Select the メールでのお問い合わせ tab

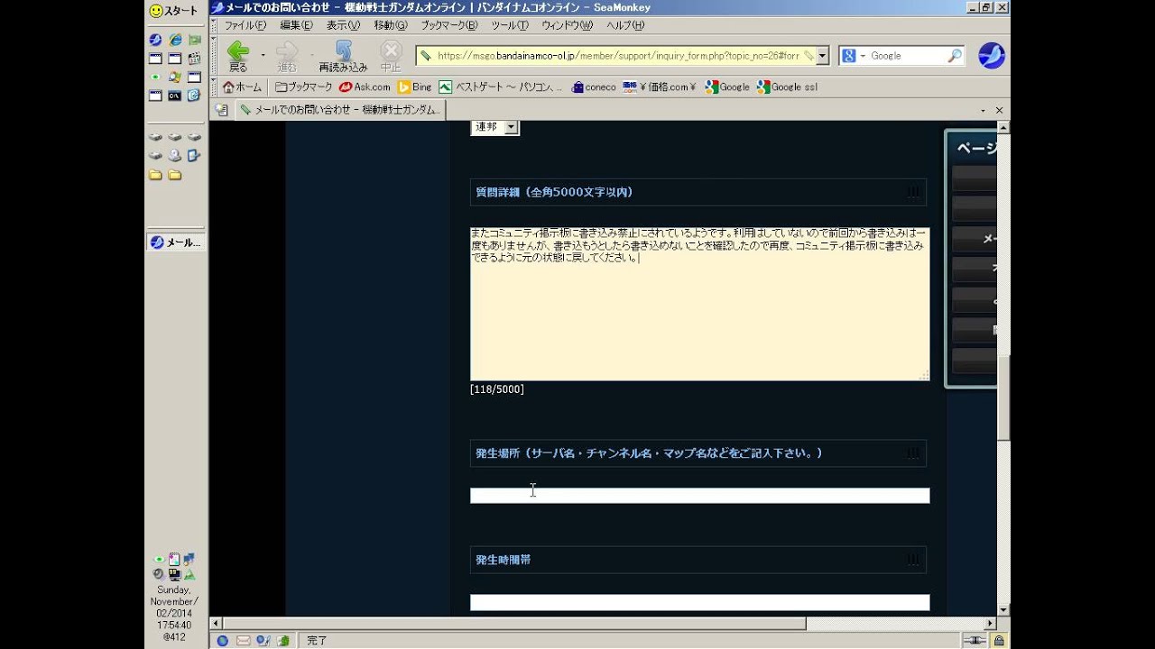click(x=339, y=110)
